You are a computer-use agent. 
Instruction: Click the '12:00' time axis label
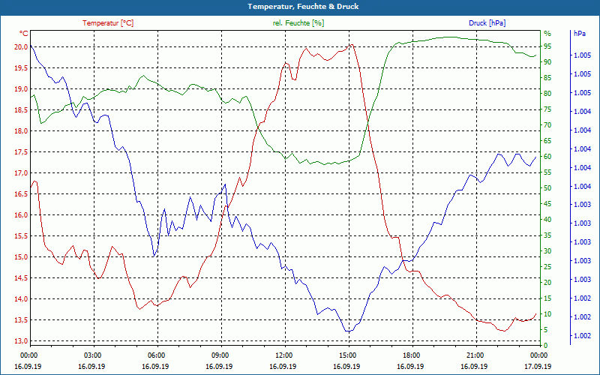click(x=283, y=355)
